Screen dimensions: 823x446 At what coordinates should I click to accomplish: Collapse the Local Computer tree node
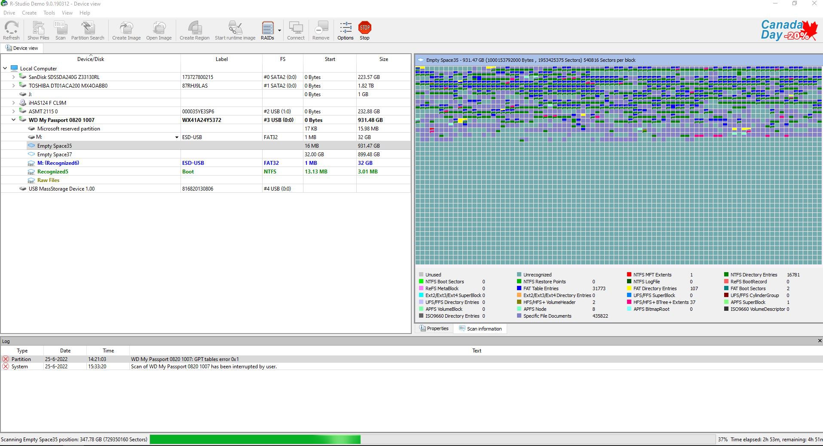click(5, 68)
